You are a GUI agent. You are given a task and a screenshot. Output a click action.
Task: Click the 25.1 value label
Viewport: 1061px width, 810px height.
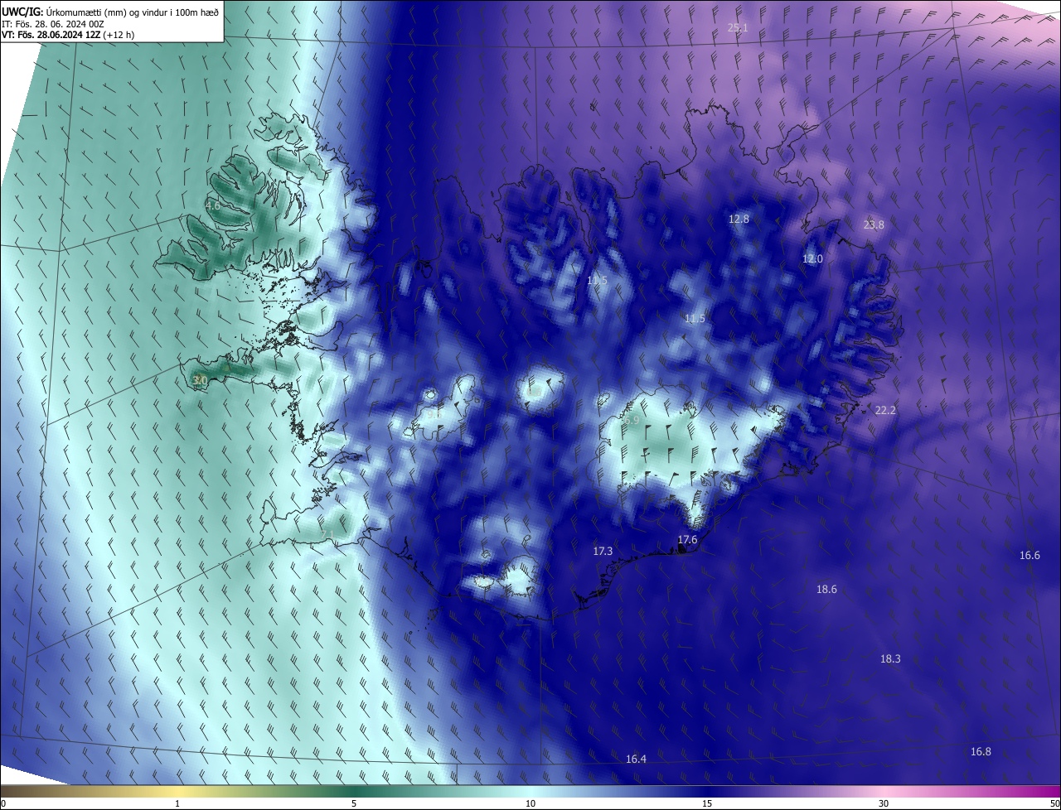737,28
